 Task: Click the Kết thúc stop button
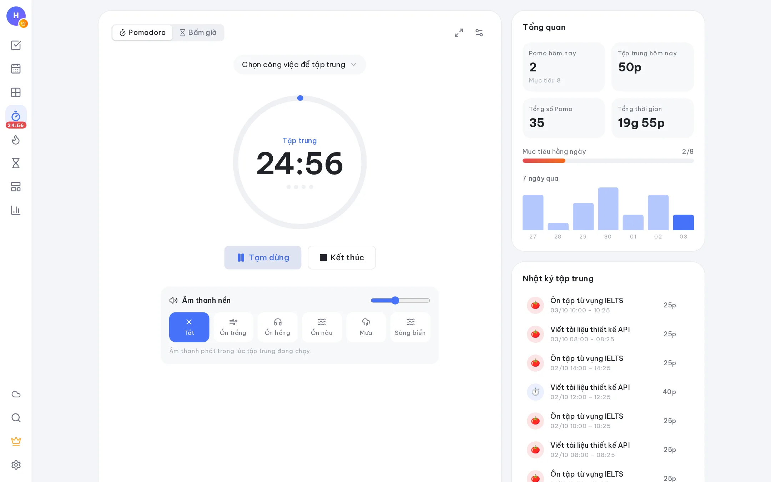click(x=342, y=257)
